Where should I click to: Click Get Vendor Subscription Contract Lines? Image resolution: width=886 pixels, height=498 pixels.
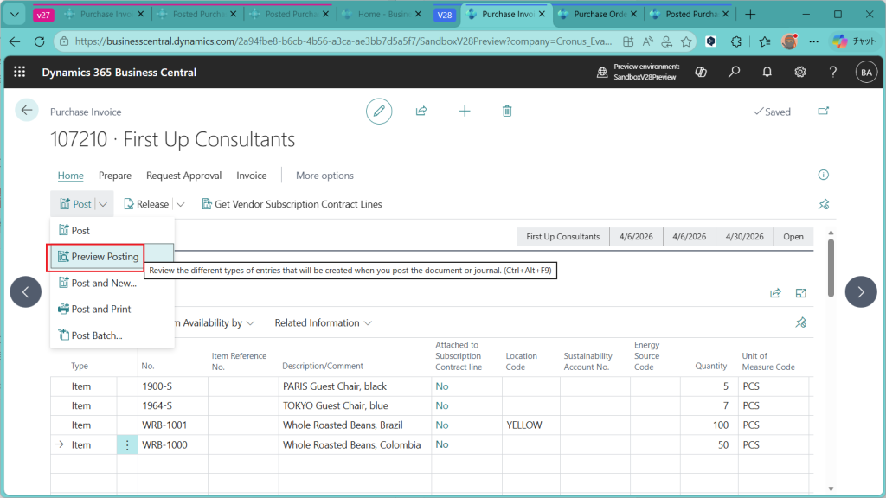(292, 205)
